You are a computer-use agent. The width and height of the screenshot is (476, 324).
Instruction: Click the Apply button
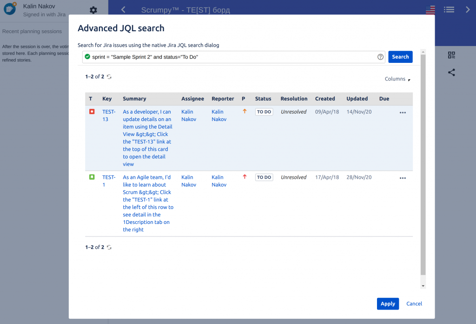pyautogui.click(x=388, y=304)
